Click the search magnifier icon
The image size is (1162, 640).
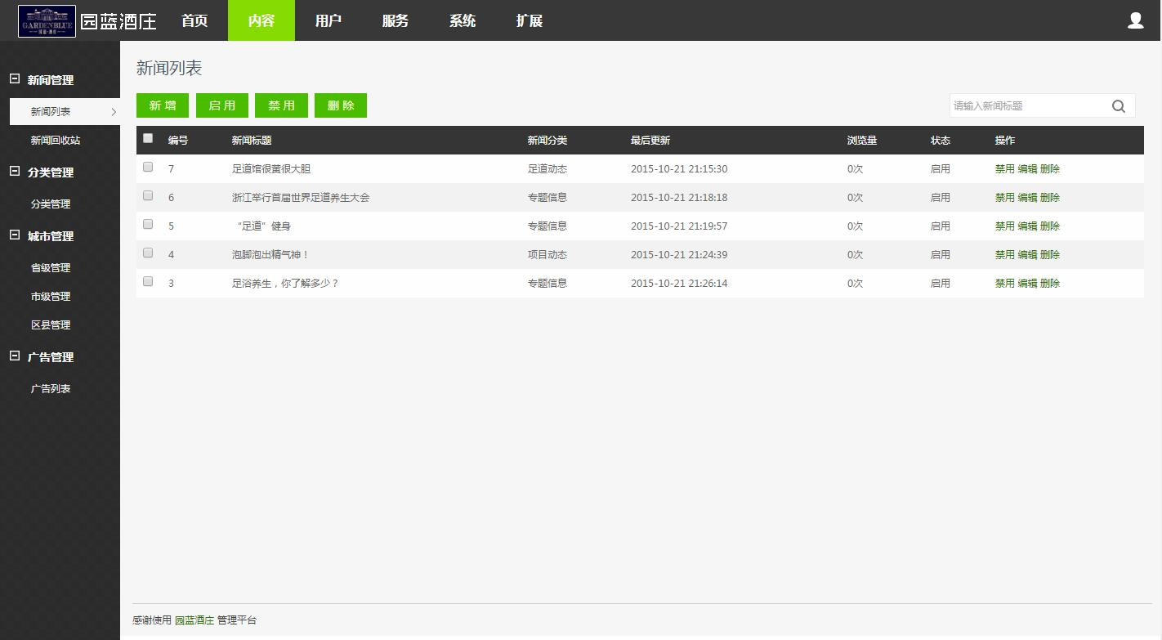[1118, 106]
